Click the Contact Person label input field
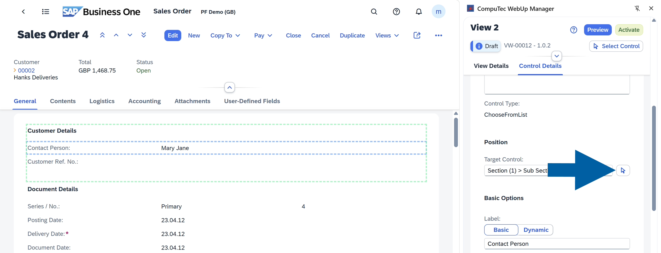This screenshot has width=661, height=253. click(x=557, y=244)
